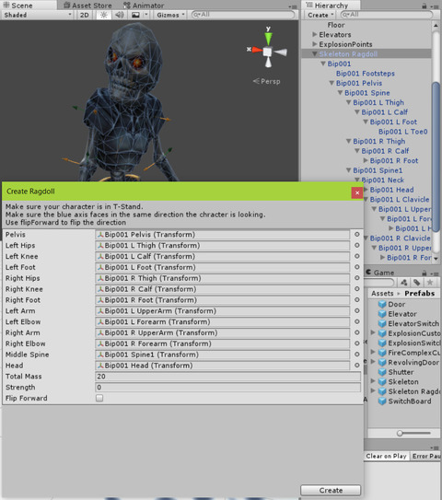This screenshot has height=500, width=442.
Task: Open object picker for Left Knee field
Action: pyautogui.click(x=357, y=256)
